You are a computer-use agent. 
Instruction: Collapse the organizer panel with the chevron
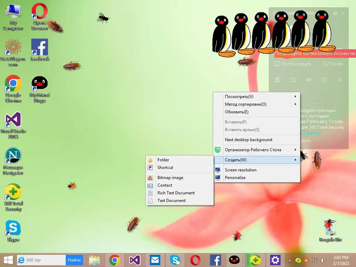tap(343, 14)
